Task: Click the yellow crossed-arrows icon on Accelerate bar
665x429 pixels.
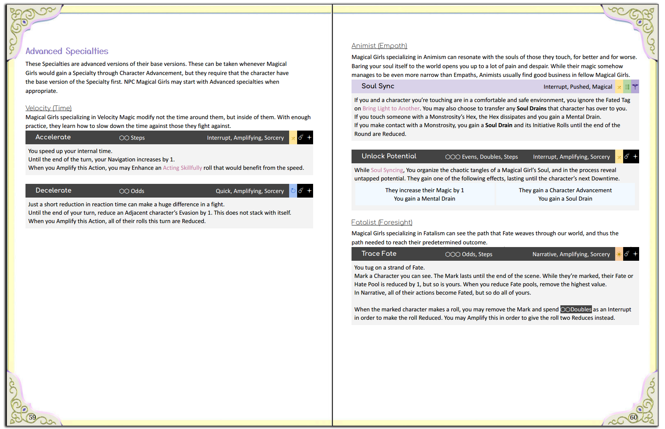Action: tap(293, 138)
